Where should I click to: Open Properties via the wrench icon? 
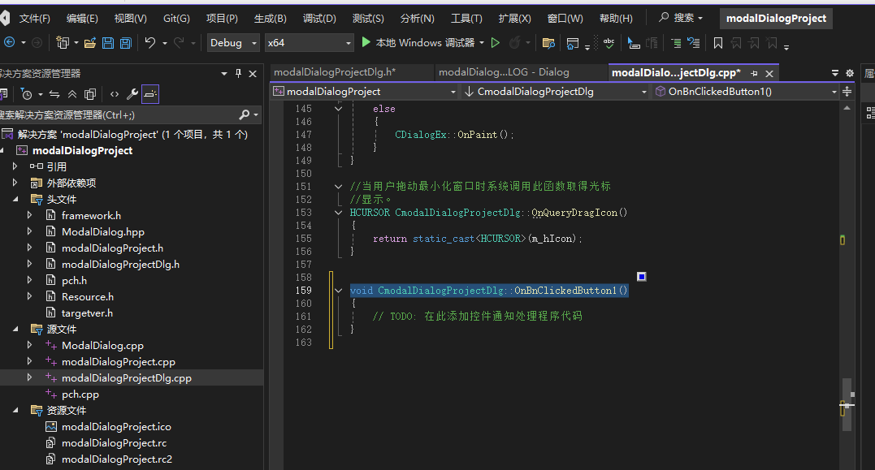click(132, 94)
